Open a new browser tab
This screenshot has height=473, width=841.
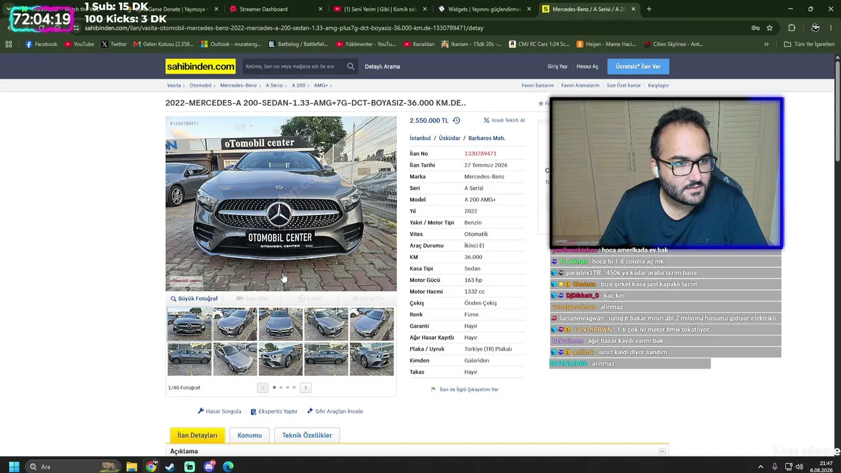click(x=649, y=9)
